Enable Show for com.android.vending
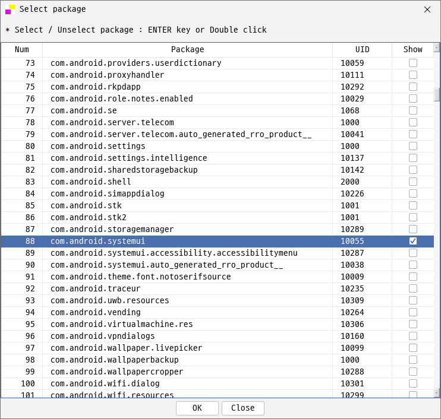Viewport: 441px width, 419px height. (x=413, y=312)
